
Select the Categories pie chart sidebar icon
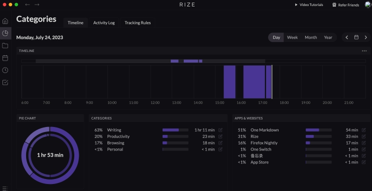pyautogui.click(x=5, y=33)
